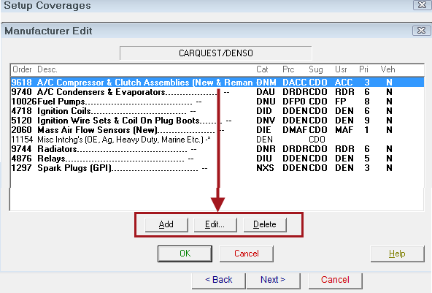Click NXS category code in Spark Plugs row
This screenshot has height=293, width=432.
click(265, 168)
